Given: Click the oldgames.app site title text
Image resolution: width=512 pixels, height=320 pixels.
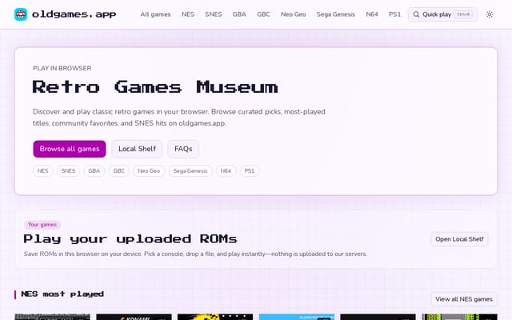Looking at the screenshot, I should [74, 14].
